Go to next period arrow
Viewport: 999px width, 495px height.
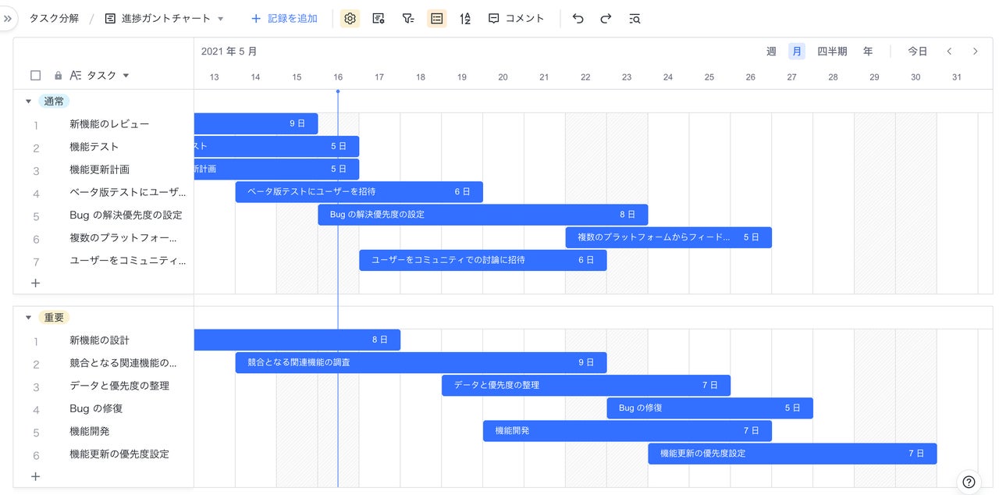975,52
